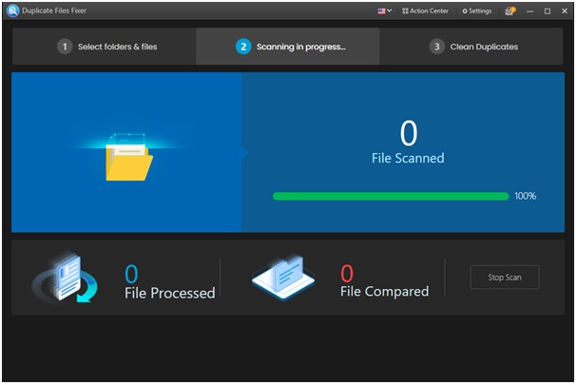Click the File Processed label
This screenshot has width=577, height=385.
click(x=169, y=294)
